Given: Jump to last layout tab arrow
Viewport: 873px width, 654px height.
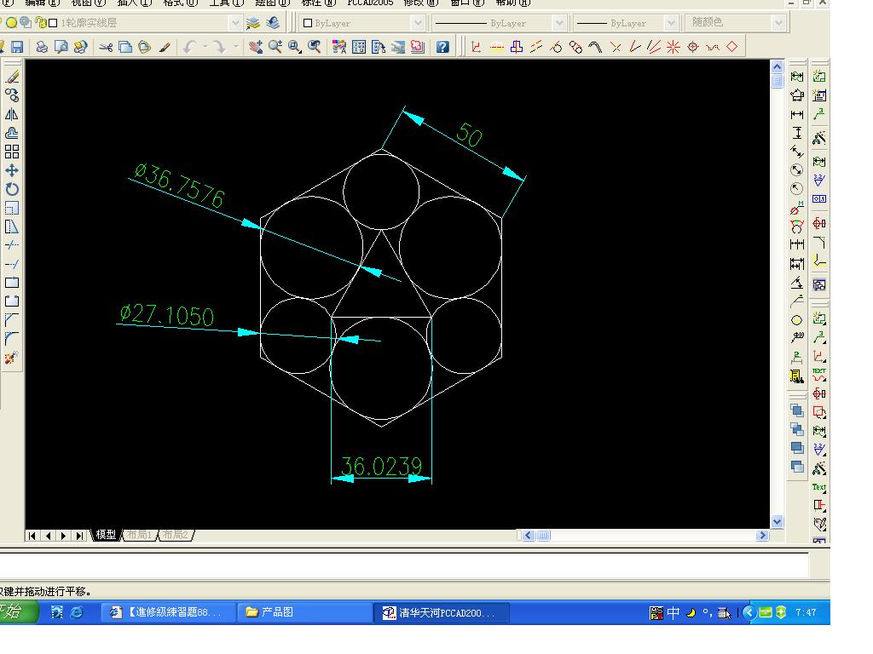Looking at the screenshot, I should (x=79, y=536).
